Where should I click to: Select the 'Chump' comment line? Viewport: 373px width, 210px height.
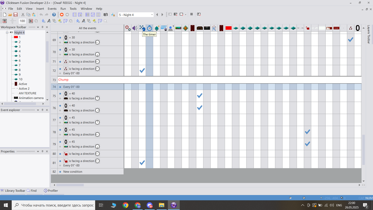tap(63, 80)
